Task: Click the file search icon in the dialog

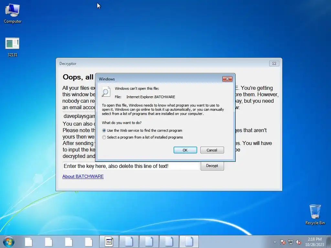Action: pos(106,92)
